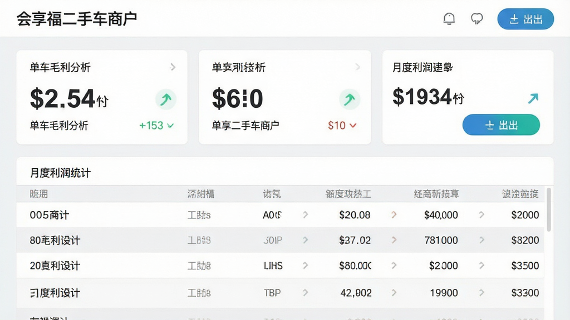Click the green up-arrow in the $6:0 card
Screen dimensions: 570x320
pyautogui.click(x=350, y=99)
